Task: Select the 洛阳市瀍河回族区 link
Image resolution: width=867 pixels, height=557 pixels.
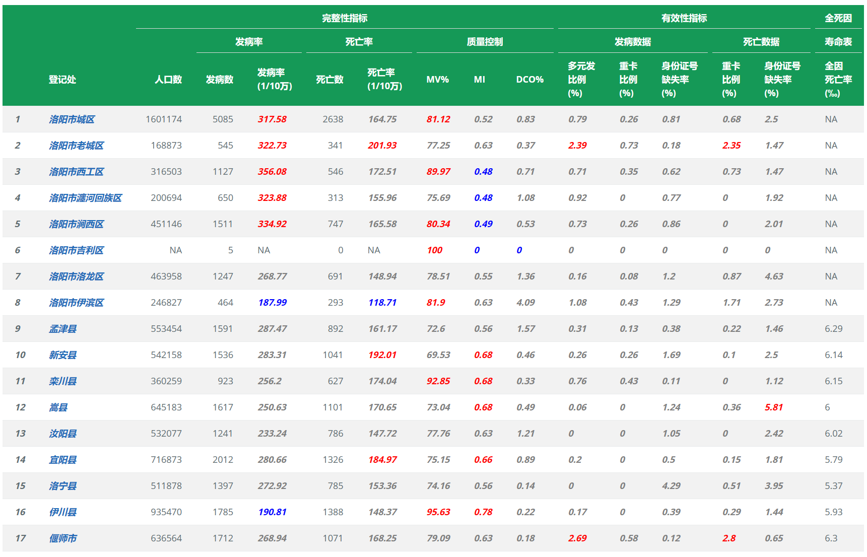Action: click(85, 198)
